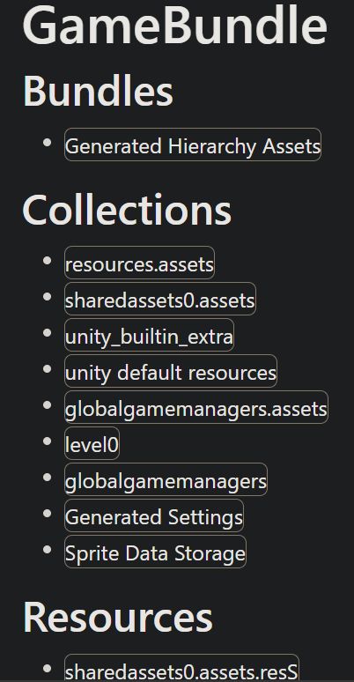The height and width of the screenshot is (682, 354).
Task: Open the level0 collection
Action: 92,443
